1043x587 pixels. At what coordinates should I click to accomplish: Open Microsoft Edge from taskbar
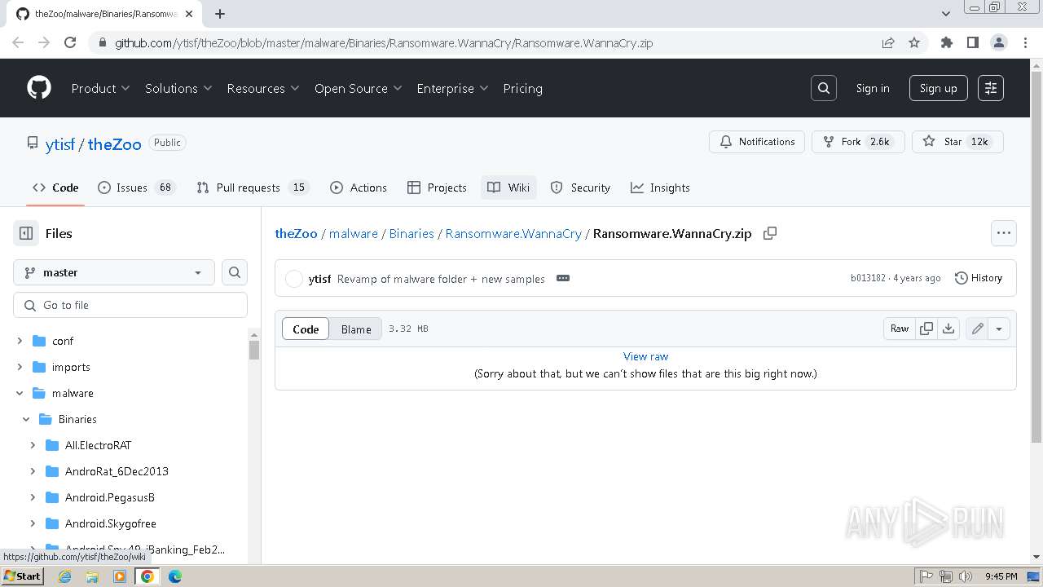(x=175, y=576)
